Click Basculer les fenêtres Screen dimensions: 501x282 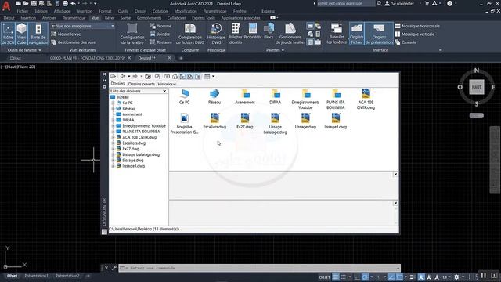pos(337,34)
